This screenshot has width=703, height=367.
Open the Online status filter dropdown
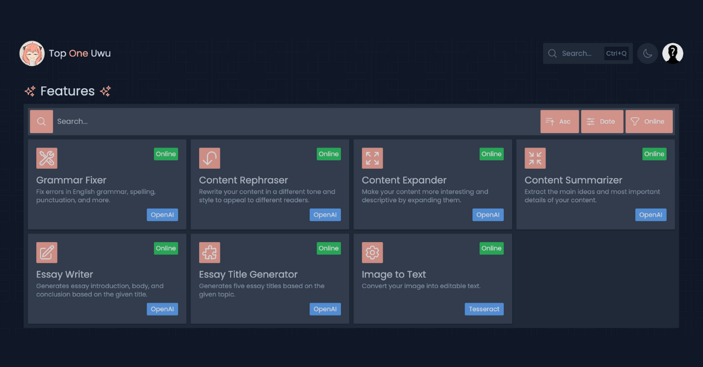coord(649,122)
